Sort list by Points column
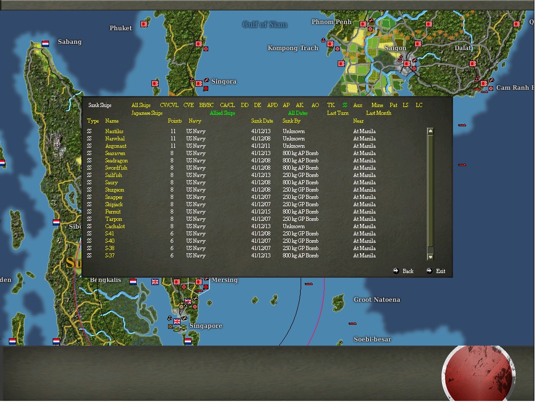The width and height of the screenshot is (536, 402). point(175,121)
